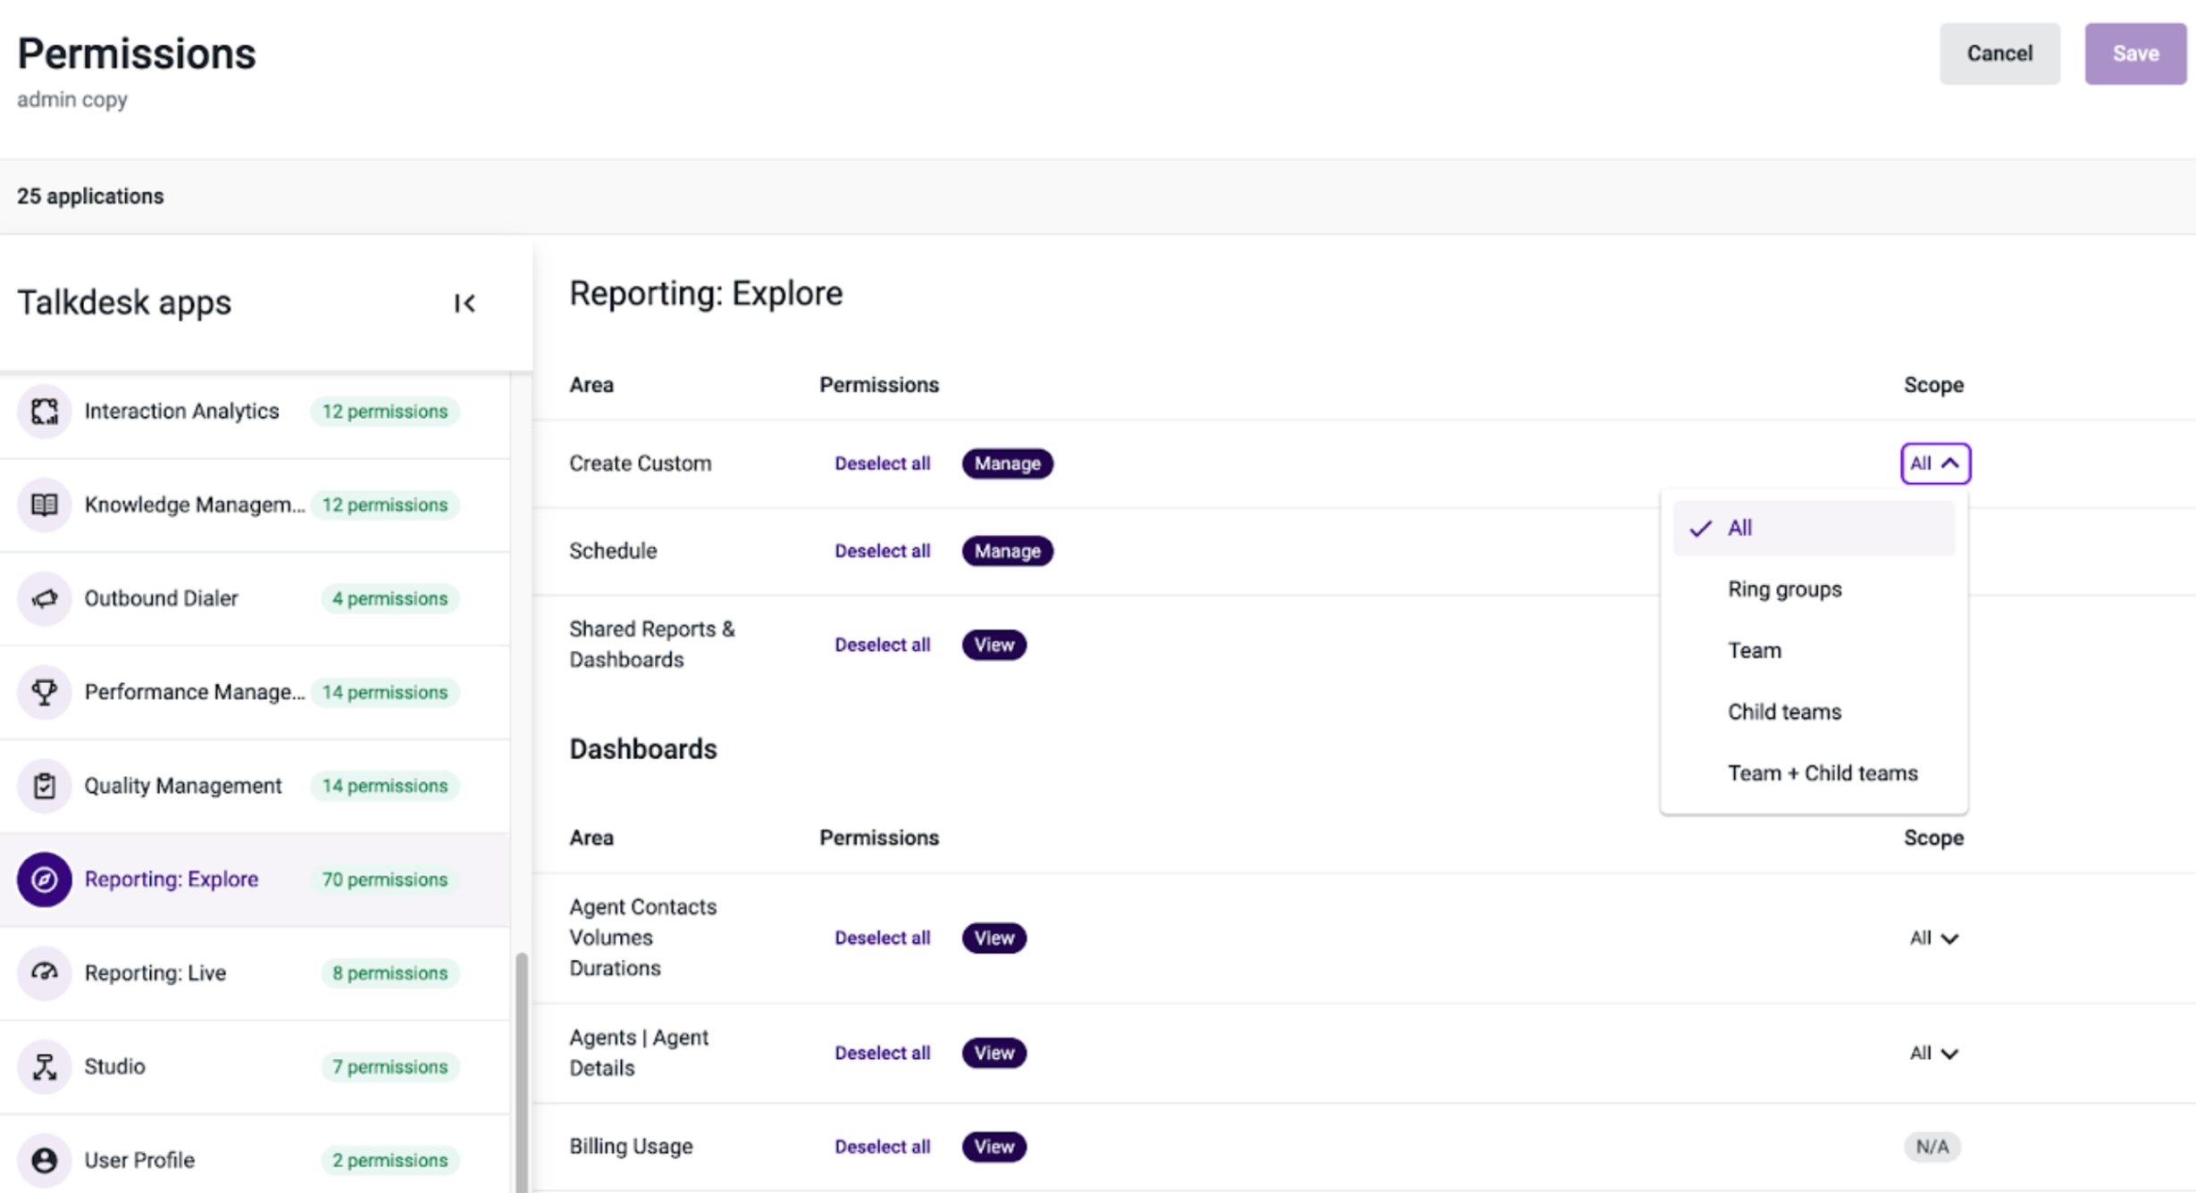The height and width of the screenshot is (1193, 2196).
Task: Select Team + Child teams scope option
Action: point(1814,773)
